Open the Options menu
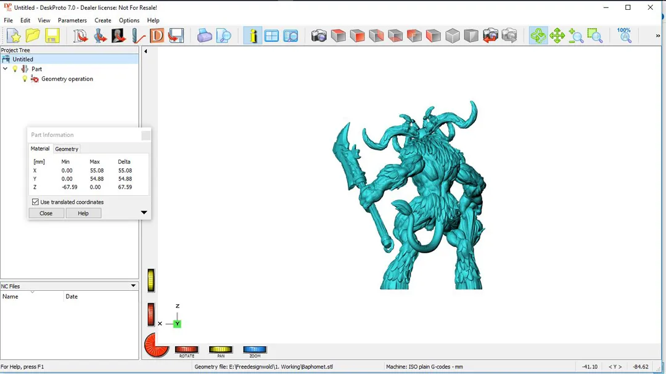Screen dimensions: 666x374 (x=129, y=20)
